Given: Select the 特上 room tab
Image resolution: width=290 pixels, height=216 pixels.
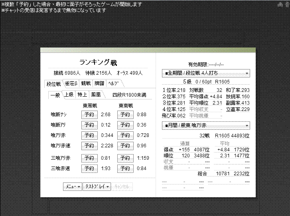Looking at the screenshot, I should coord(82,95).
